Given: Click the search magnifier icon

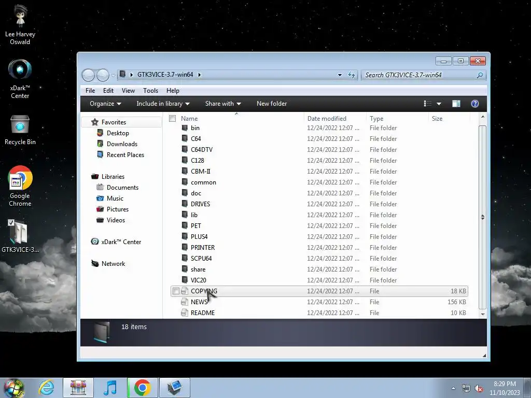Looking at the screenshot, I should pyautogui.click(x=480, y=75).
